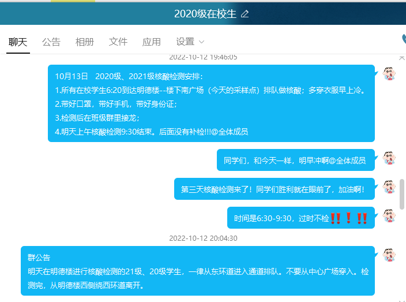Open the 公告 tab
Screen dimensions: 406x302
pos(51,42)
